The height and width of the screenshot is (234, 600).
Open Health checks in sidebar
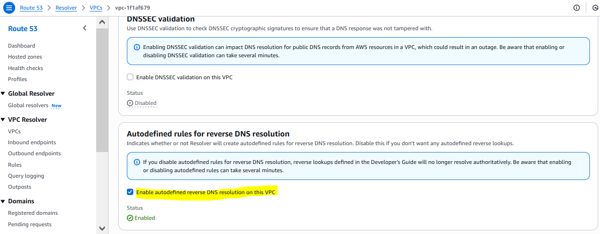[26, 68]
